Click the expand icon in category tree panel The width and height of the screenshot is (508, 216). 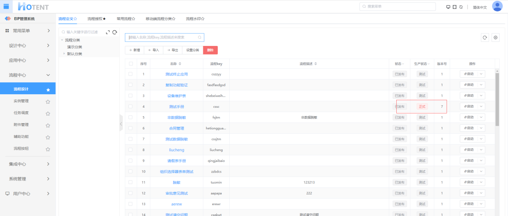[108, 32]
